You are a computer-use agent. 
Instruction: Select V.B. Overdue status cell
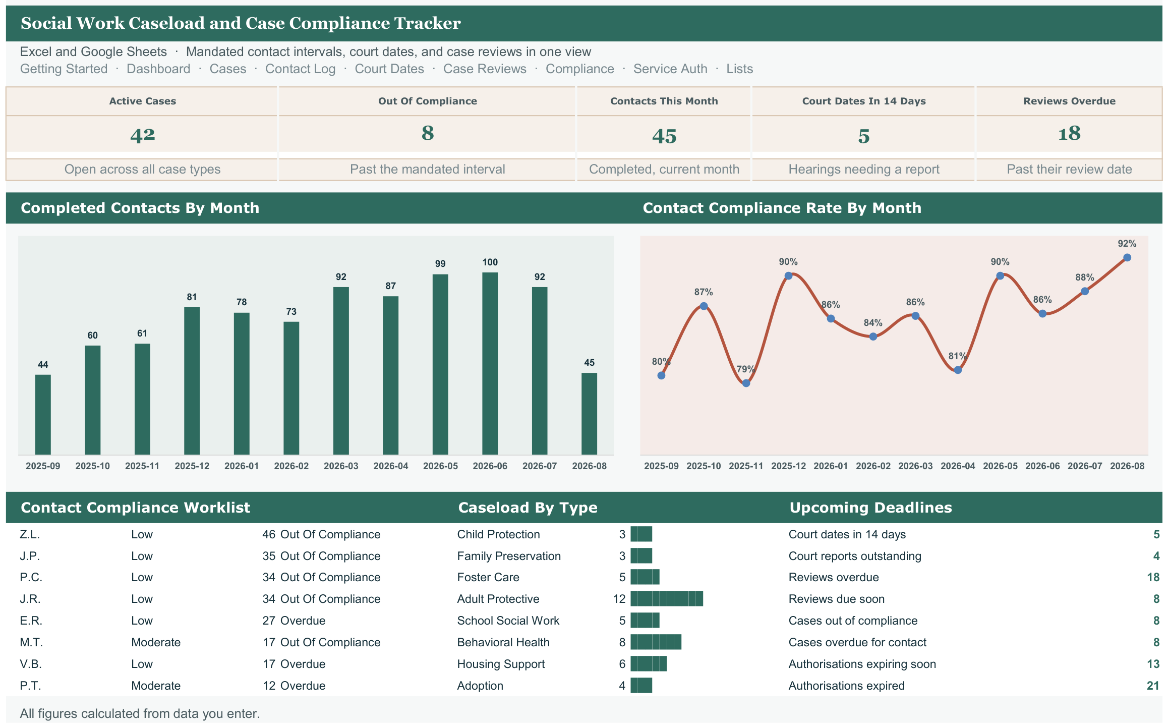(303, 664)
